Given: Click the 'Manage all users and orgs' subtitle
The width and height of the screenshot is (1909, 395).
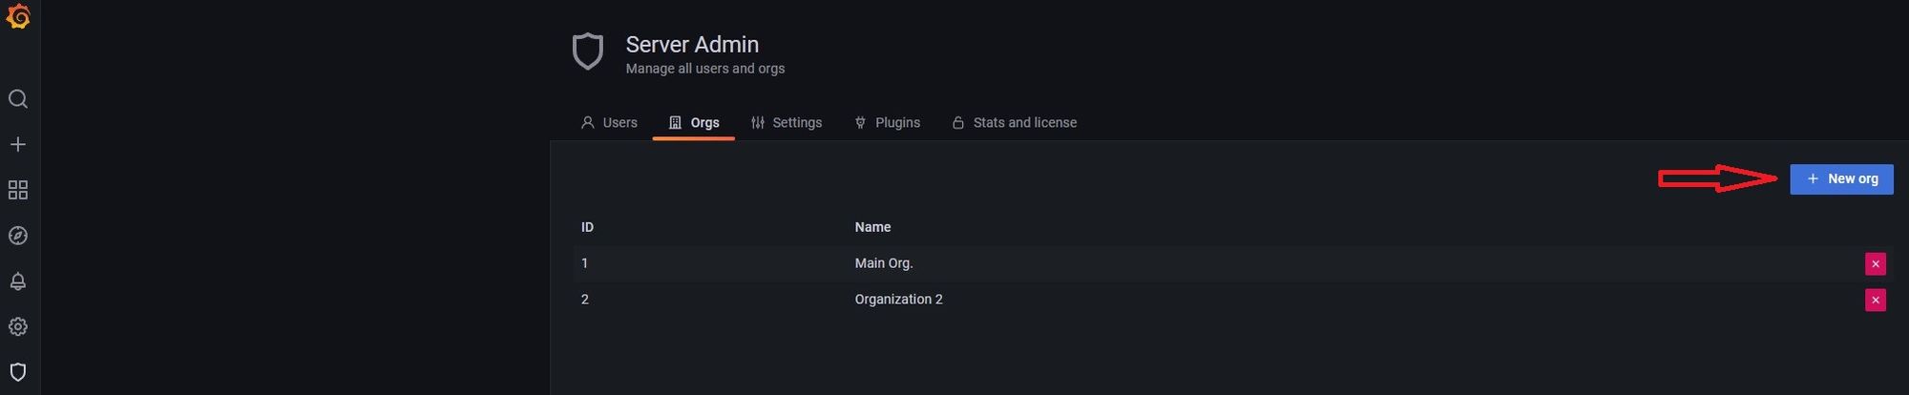Looking at the screenshot, I should [705, 69].
